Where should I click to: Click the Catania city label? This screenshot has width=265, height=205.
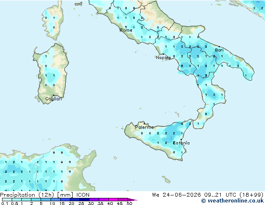[181, 143]
